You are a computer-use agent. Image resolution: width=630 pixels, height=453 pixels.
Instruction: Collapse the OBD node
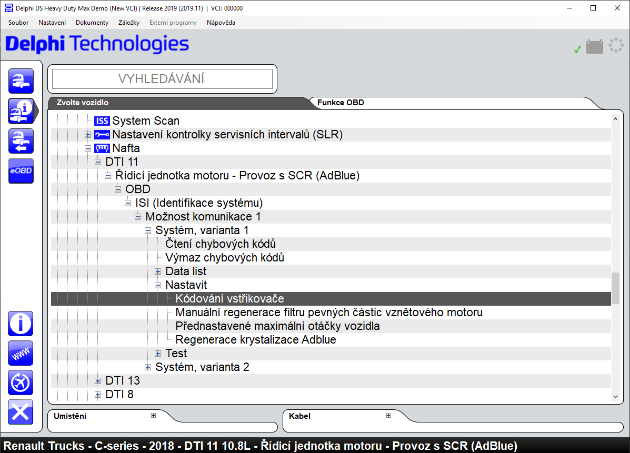[x=118, y=189]
